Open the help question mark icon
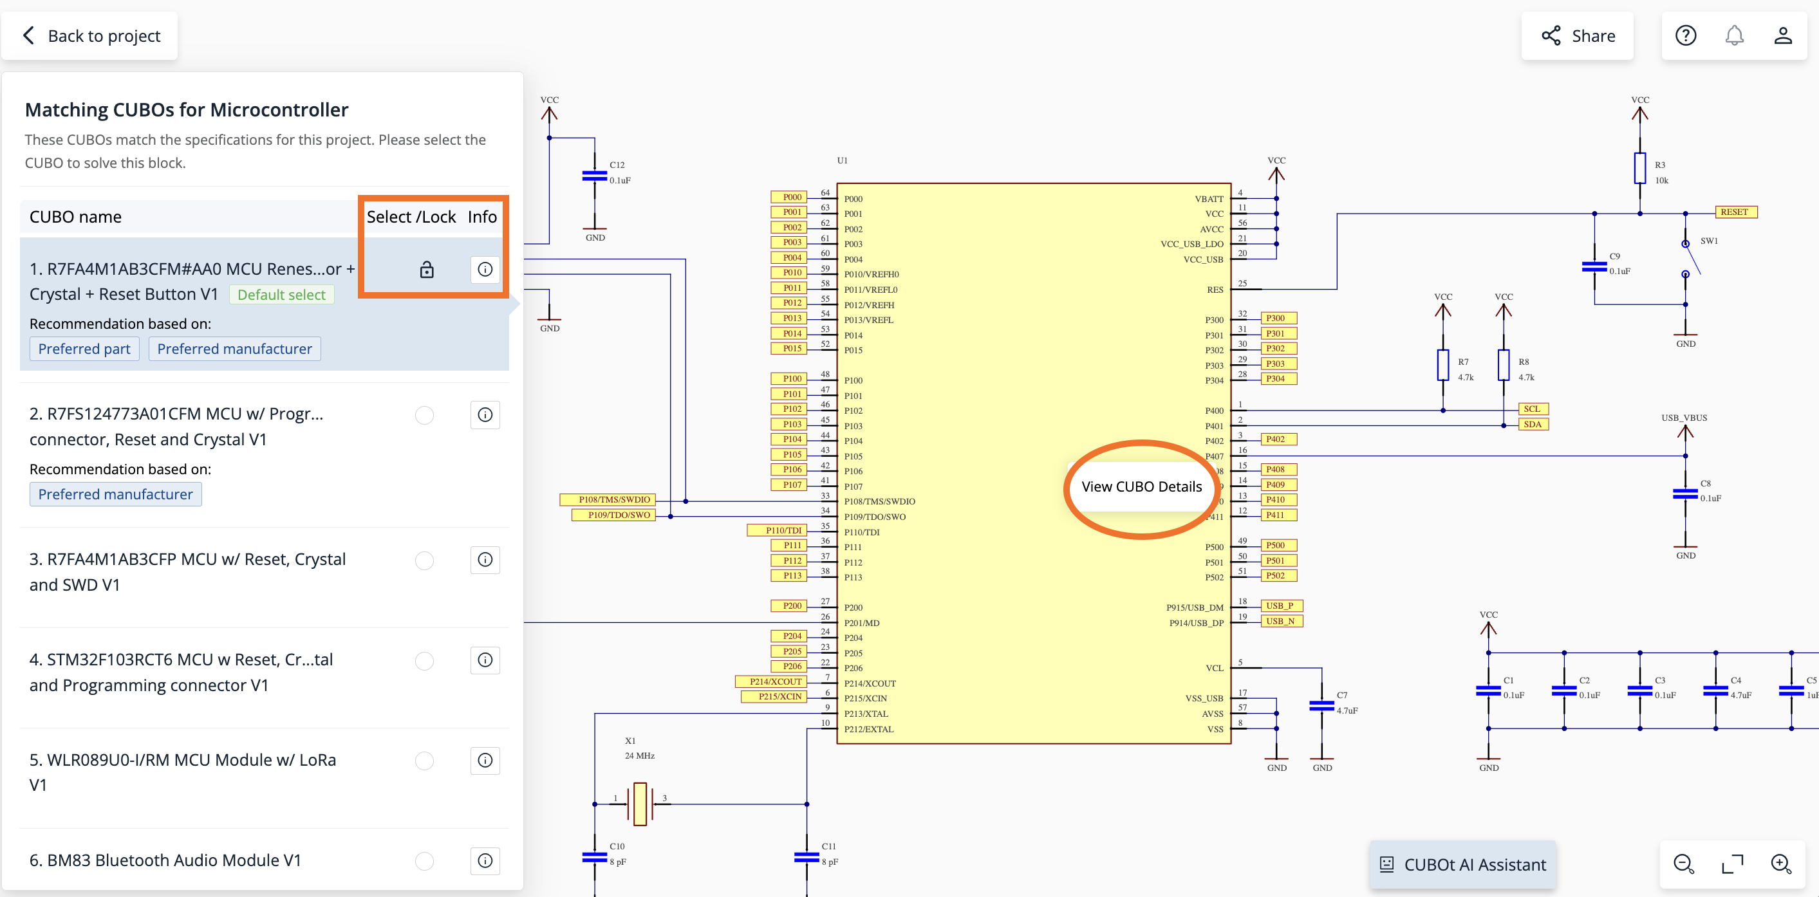 1686,36
